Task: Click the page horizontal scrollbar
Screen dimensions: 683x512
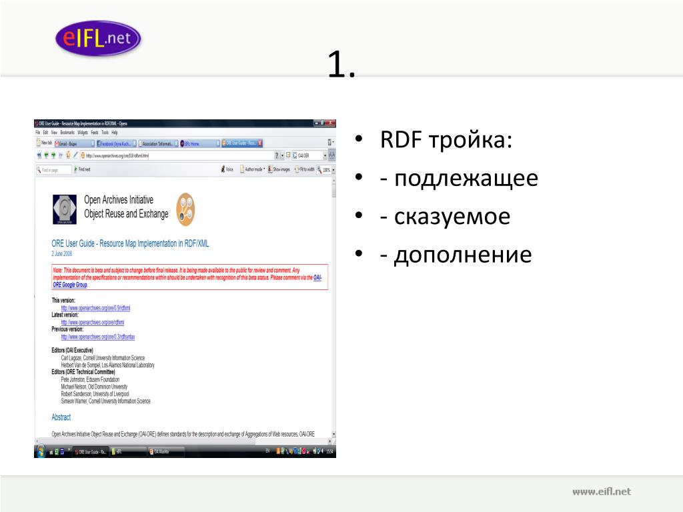Action: [x=183, y=441]
